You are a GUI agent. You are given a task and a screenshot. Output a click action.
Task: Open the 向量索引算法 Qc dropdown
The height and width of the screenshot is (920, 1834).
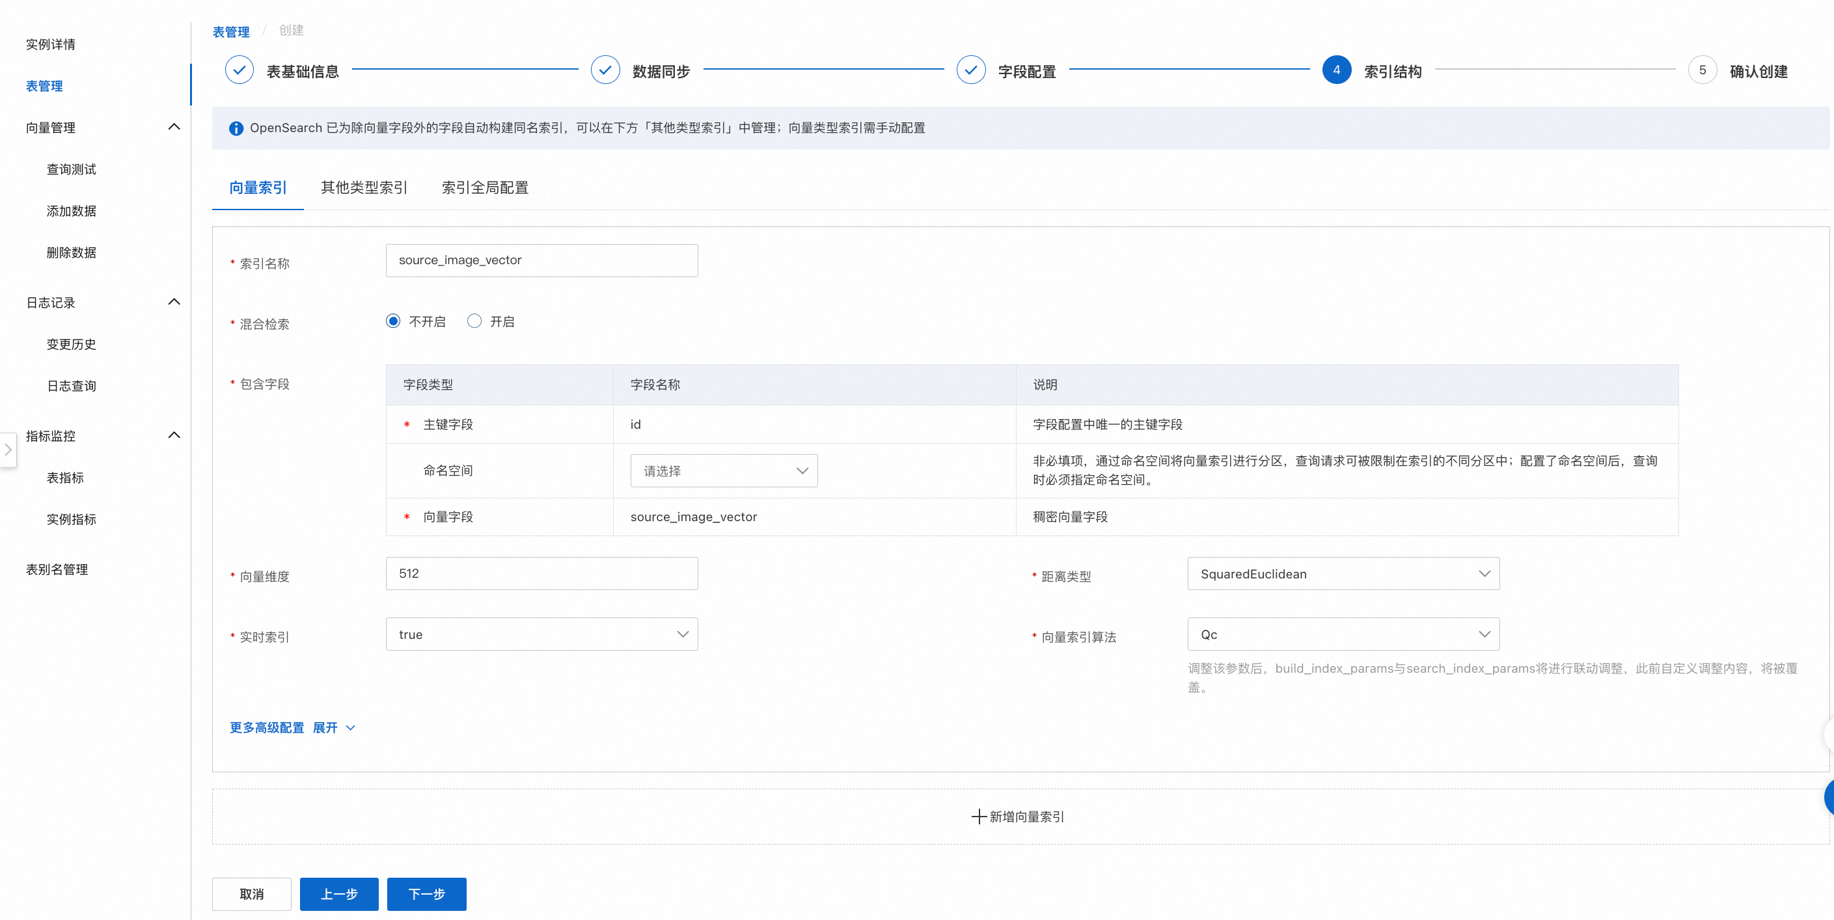coord(1343,634)
